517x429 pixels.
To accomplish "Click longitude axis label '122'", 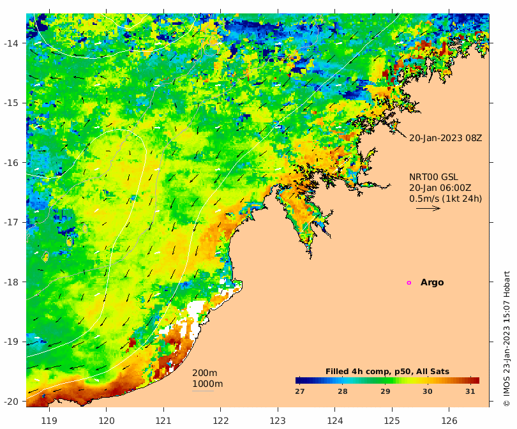I will tap(221, 421).
